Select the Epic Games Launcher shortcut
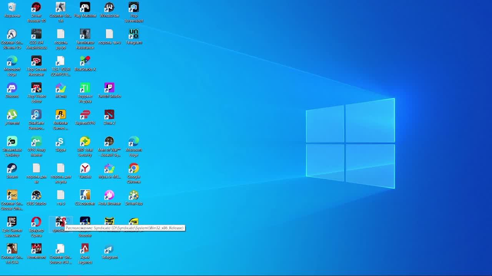This screenshot has height=276, width=492. pos(12,227)
